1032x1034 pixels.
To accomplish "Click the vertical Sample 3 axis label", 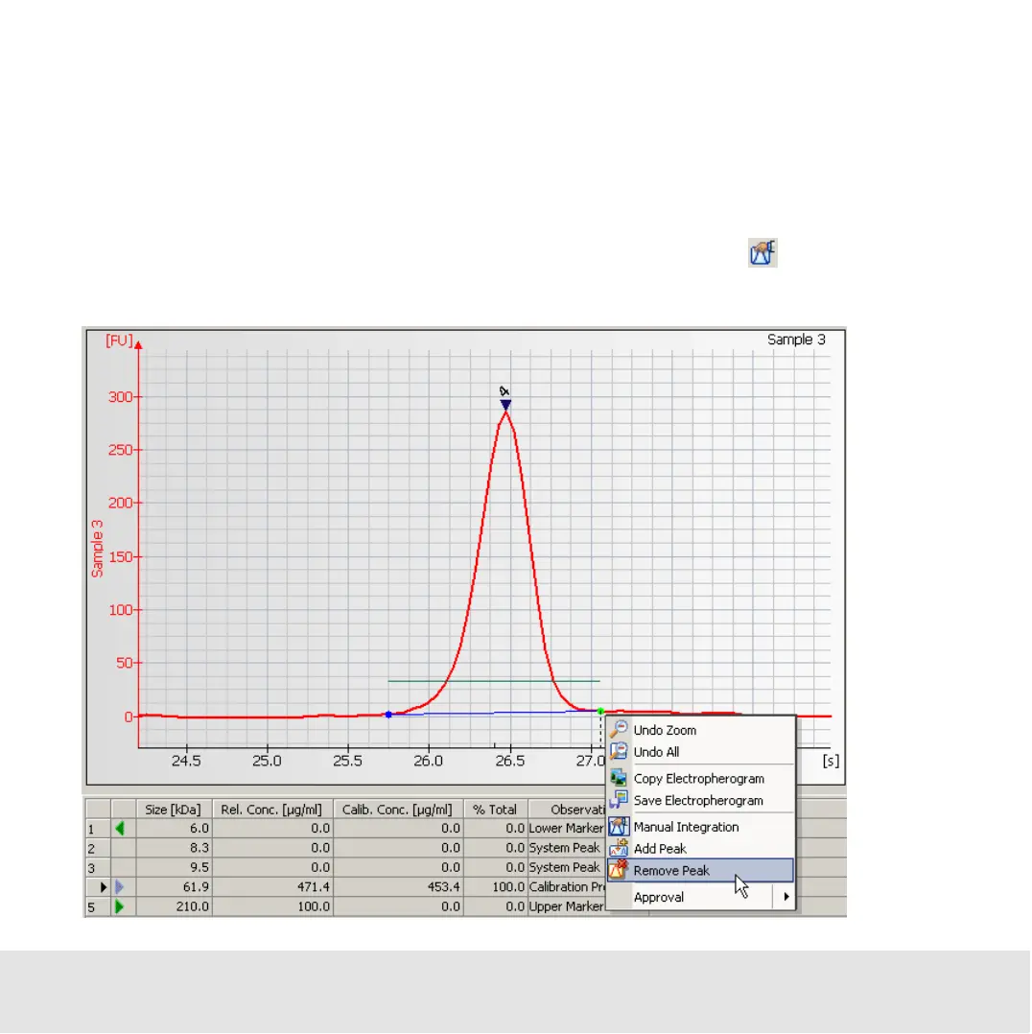I will [x=98, y=549].
